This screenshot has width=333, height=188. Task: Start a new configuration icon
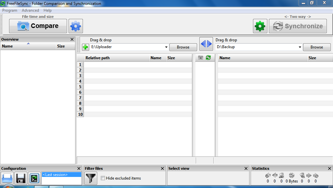(x=7, y=178)
